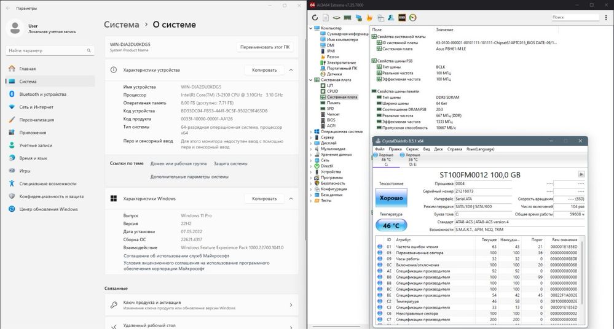Collapse the Характеристики Windows section chevron
The height and width of the screenshot is (329, 614).
click(x=291, y=199)
